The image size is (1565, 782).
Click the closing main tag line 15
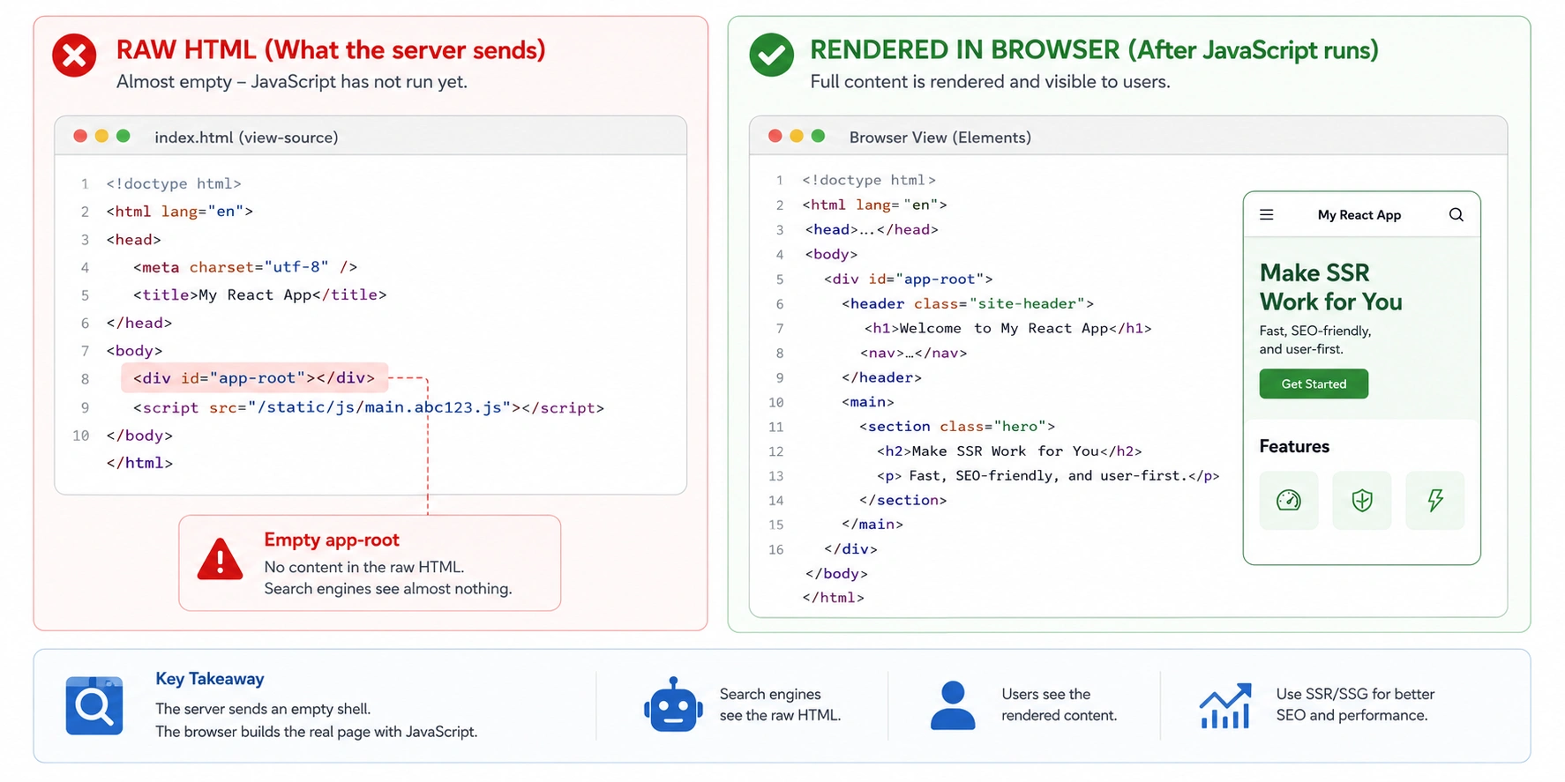(x=872, y=524)
